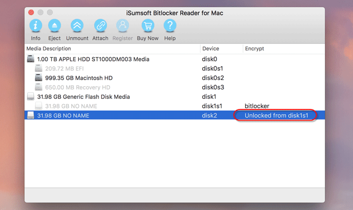Viewport: 353px width, 210px height.
Task: Click the Device column header
Action: click(x=221, y=49)
